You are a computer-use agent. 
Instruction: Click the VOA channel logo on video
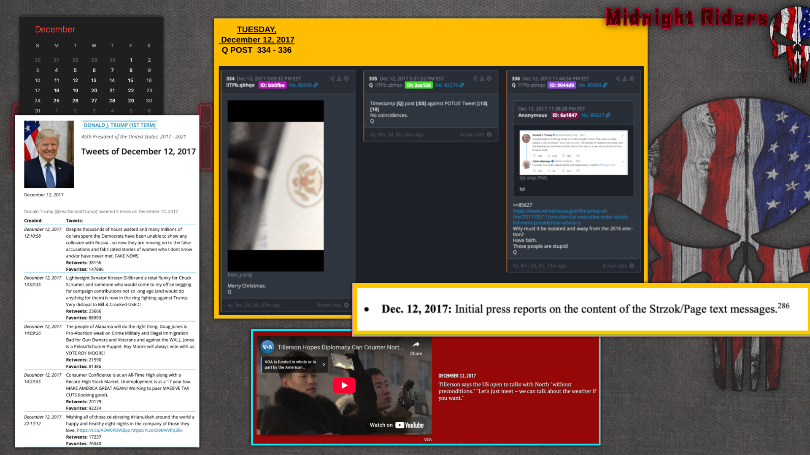tap(267, 347)
